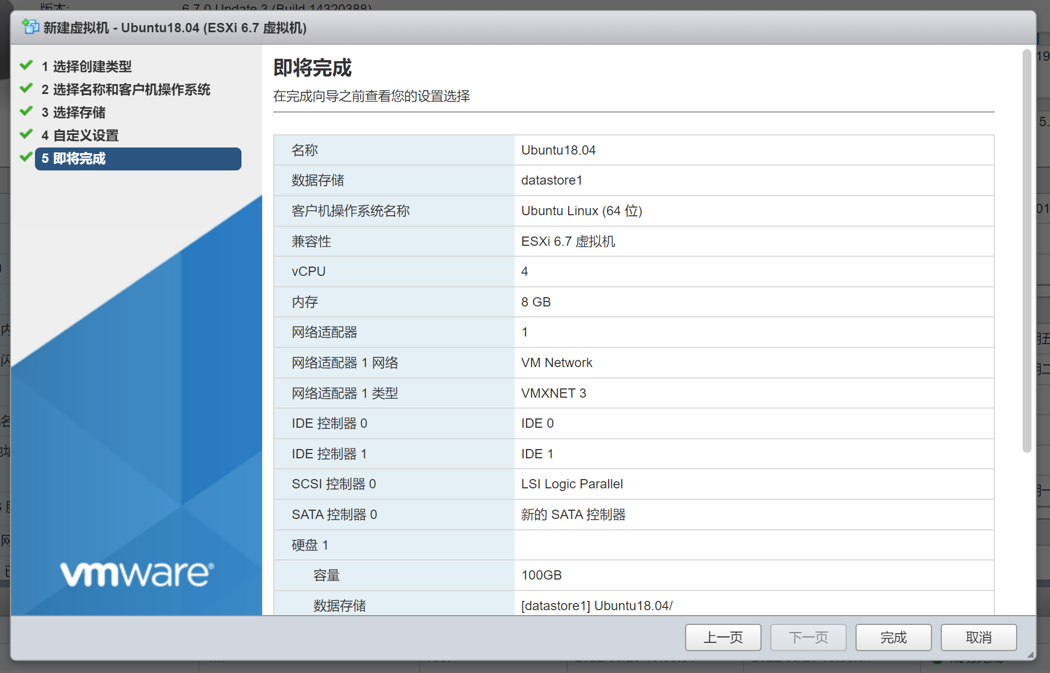
Task: Click green checkmark beside step 1
Action: 26,66
